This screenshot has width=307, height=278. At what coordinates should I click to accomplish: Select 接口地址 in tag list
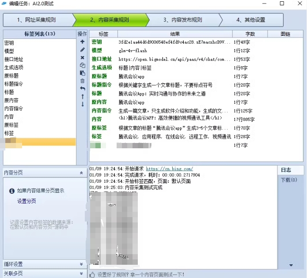[40, 59]
